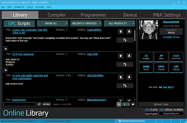Click the library search input field
This screenshot has height=123, width=187.
pos(20,104)
